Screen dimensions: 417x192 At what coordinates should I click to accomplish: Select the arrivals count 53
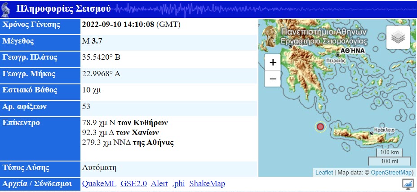pos(86,106)
